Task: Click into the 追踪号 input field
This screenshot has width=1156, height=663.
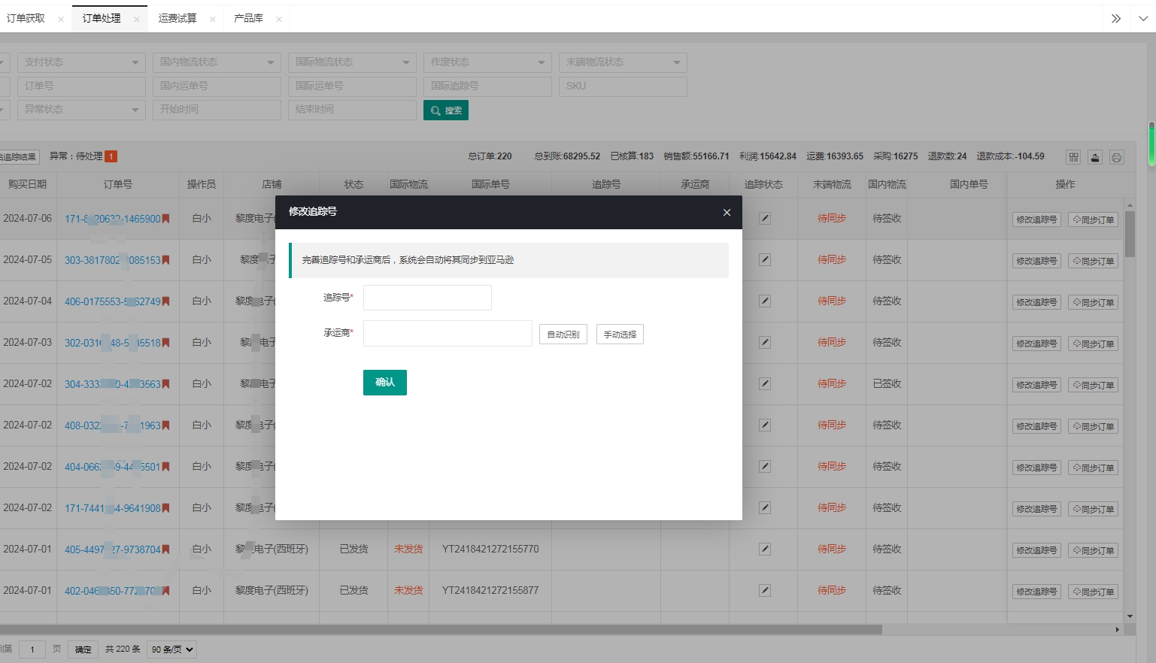Action: tap(427, 298)
